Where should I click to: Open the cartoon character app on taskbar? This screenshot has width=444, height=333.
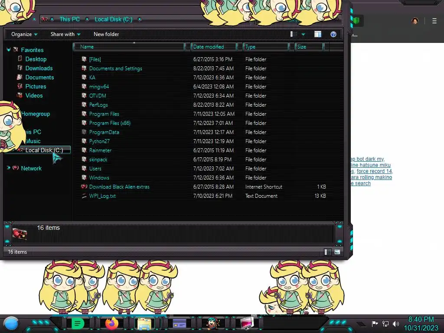[x=213, y=323]
